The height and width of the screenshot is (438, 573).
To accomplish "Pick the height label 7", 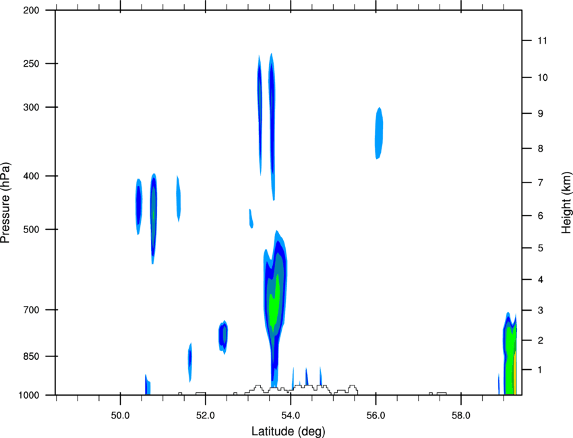I will point(540,183).
